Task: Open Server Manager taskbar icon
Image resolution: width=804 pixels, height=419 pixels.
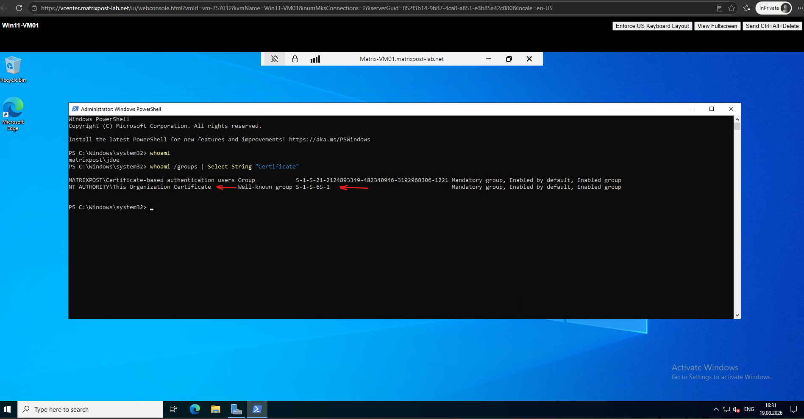Action: point(236,409)
